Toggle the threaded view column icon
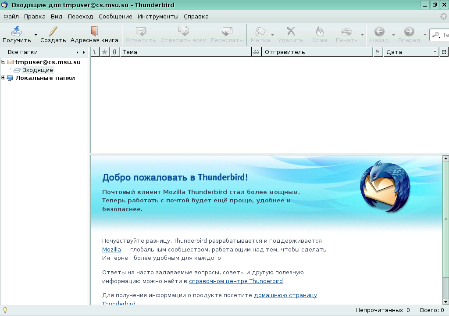This screenshot has height=316, width=449. tap(95, 52)
